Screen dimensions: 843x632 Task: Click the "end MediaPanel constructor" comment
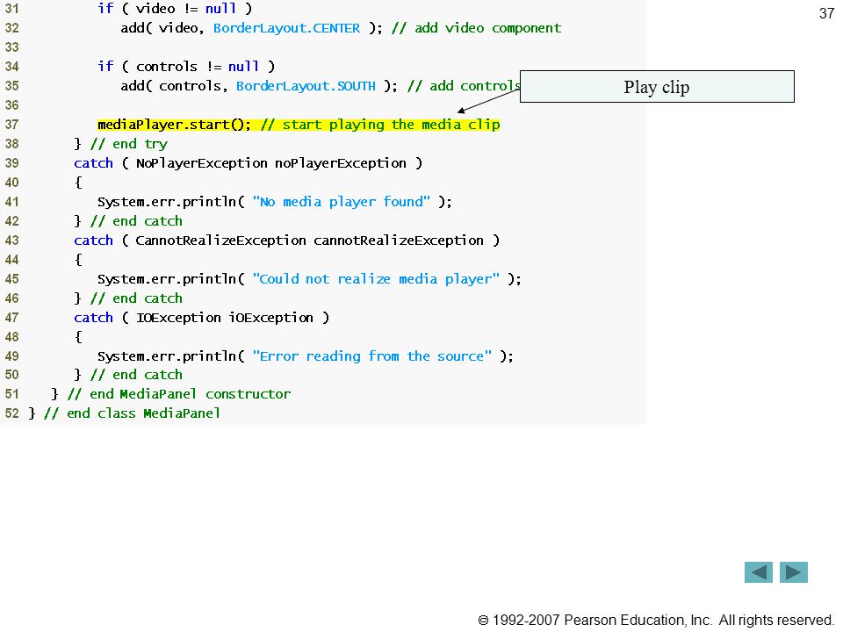179,394
